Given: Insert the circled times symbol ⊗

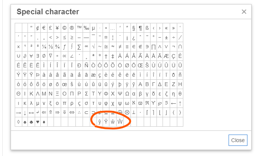Looking at the screenshot, I should pos(127,112).
